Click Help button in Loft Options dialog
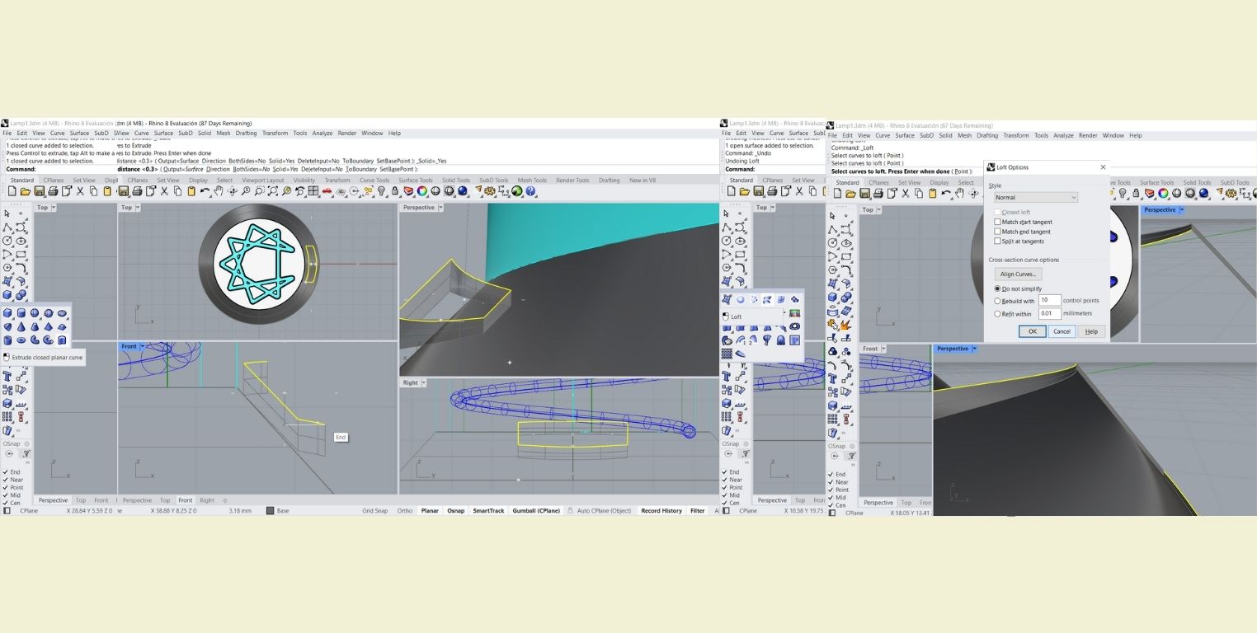This screenshot has width=1257, height=633. click(1092, 331)
